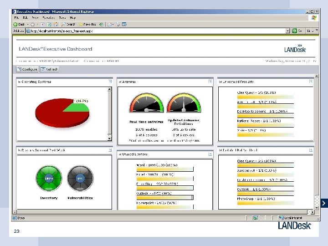328x246 pixels.
Task: Click the LANDesk logo in the header
Action: point(295,48)
